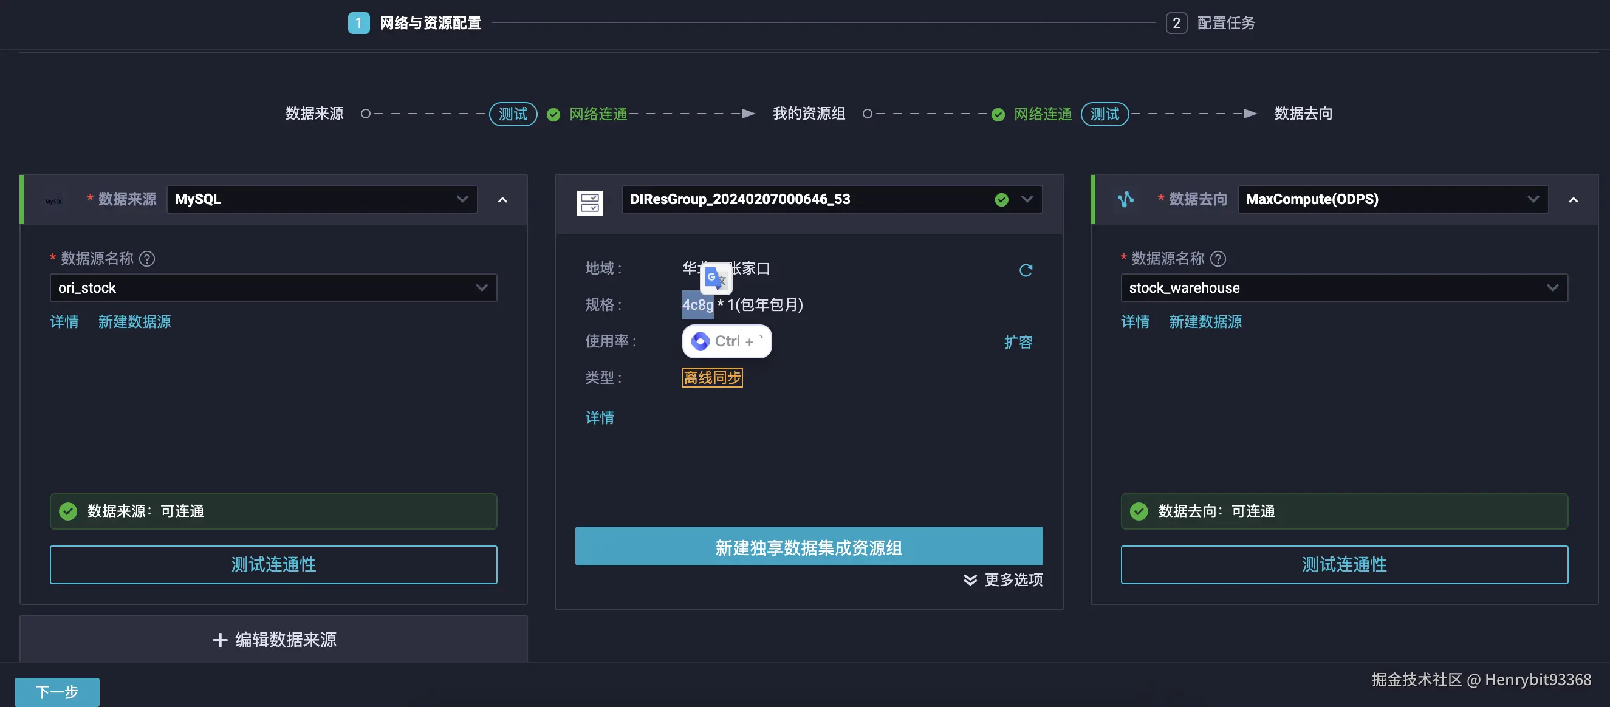Go to step 2 配置任务

(x=1210, y=23)
